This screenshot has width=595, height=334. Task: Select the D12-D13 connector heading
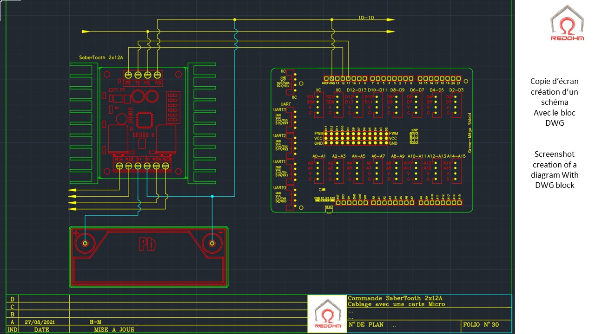pyautogui.click(x=356, y=90)
